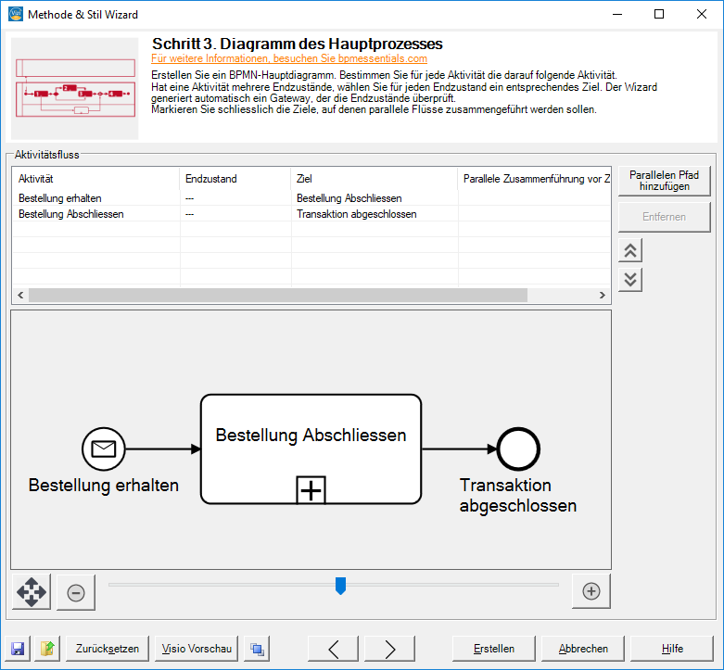Screen dimensions: 724x670
Task: Click Ziel cell Transaktion abgeschlossen
Action: point(375,214)
